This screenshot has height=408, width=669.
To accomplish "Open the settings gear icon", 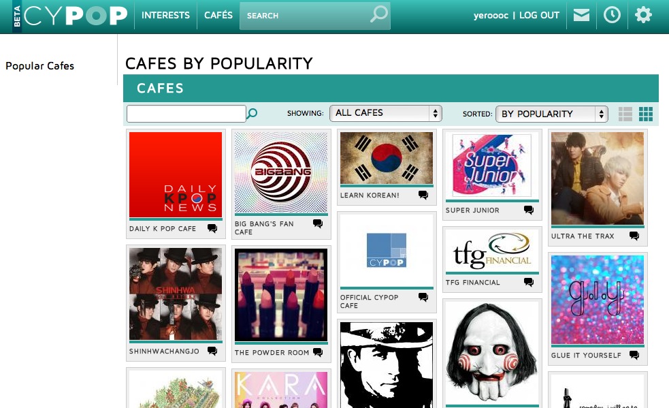I will click(643, 15).
